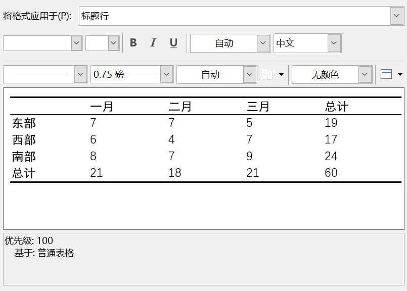Click the cell alignment icon

[386, 74]
